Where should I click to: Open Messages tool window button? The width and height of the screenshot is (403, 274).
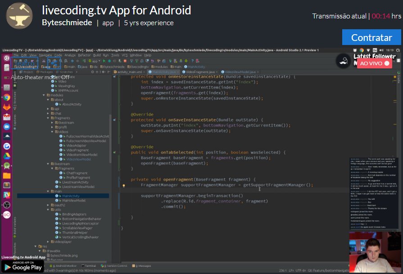[x=142, y=266]
